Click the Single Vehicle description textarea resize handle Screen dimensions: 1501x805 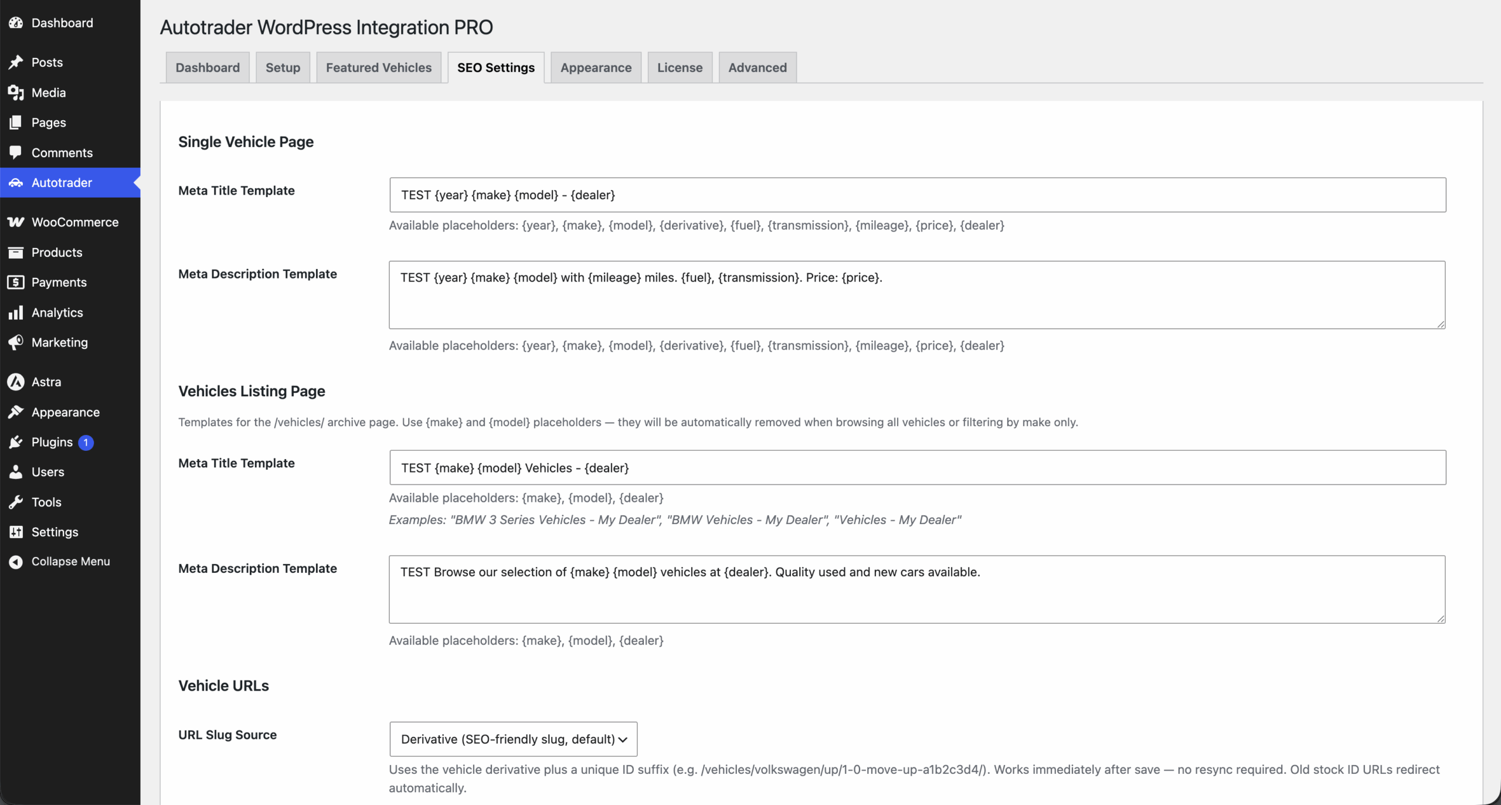(x=1441, y=324)
